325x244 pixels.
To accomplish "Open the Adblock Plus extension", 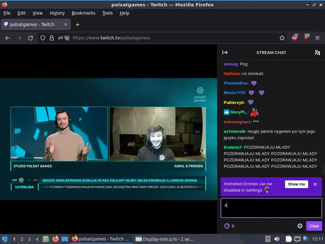I will [x=295, y=37].
